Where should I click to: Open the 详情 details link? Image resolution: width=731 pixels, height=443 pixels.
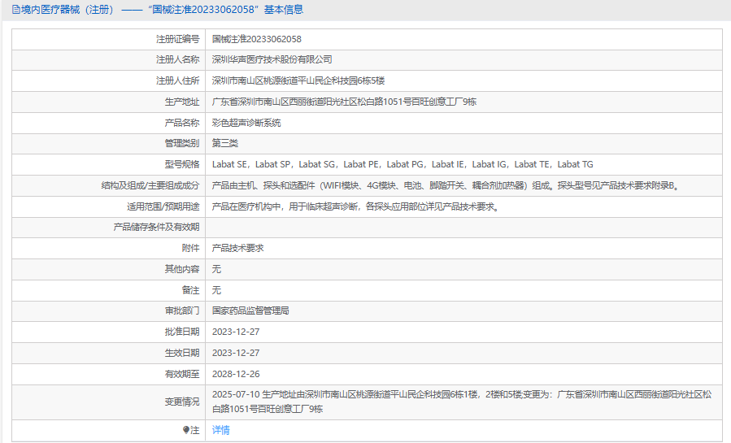point(220,430)
